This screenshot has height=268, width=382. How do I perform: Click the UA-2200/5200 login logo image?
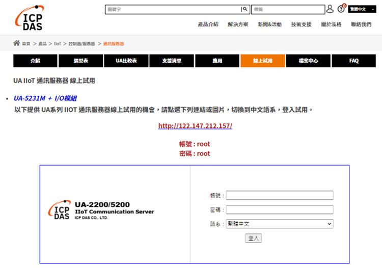coord(101,210)
